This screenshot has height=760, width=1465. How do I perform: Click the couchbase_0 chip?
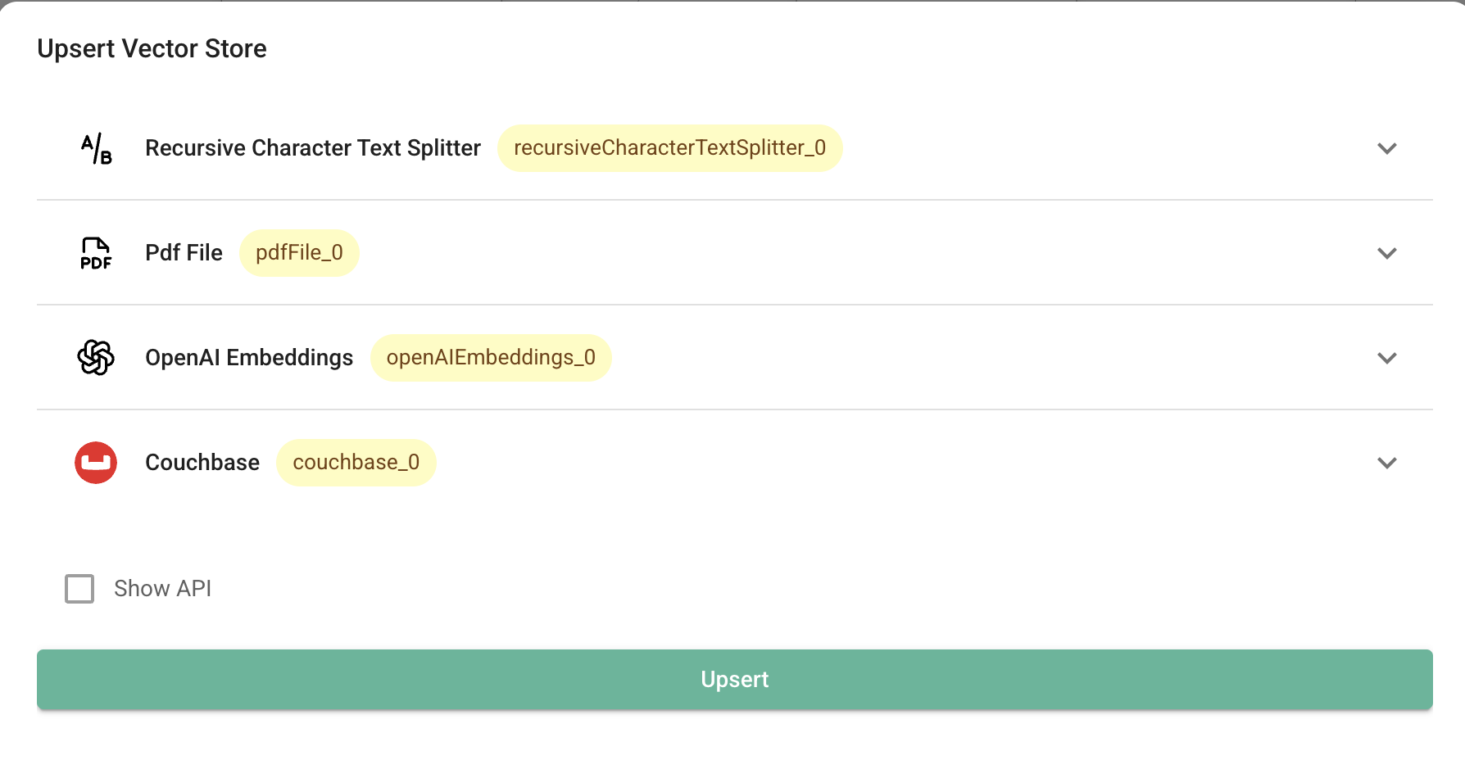coord(356,463)
